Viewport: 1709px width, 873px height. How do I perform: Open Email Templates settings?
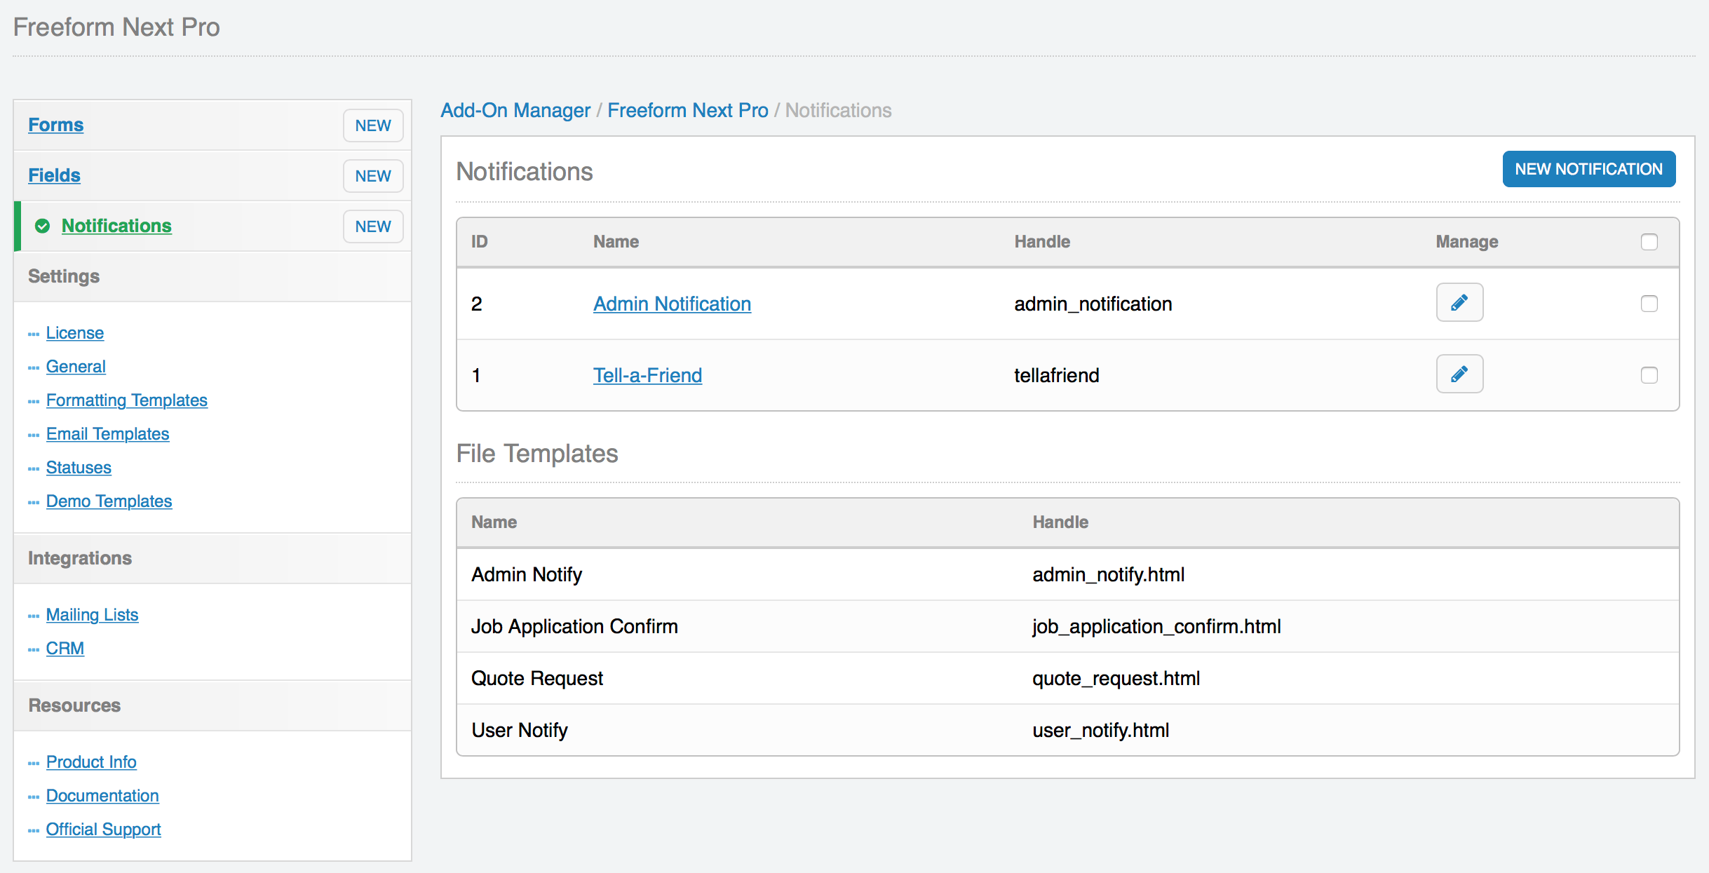coord(107,434)
